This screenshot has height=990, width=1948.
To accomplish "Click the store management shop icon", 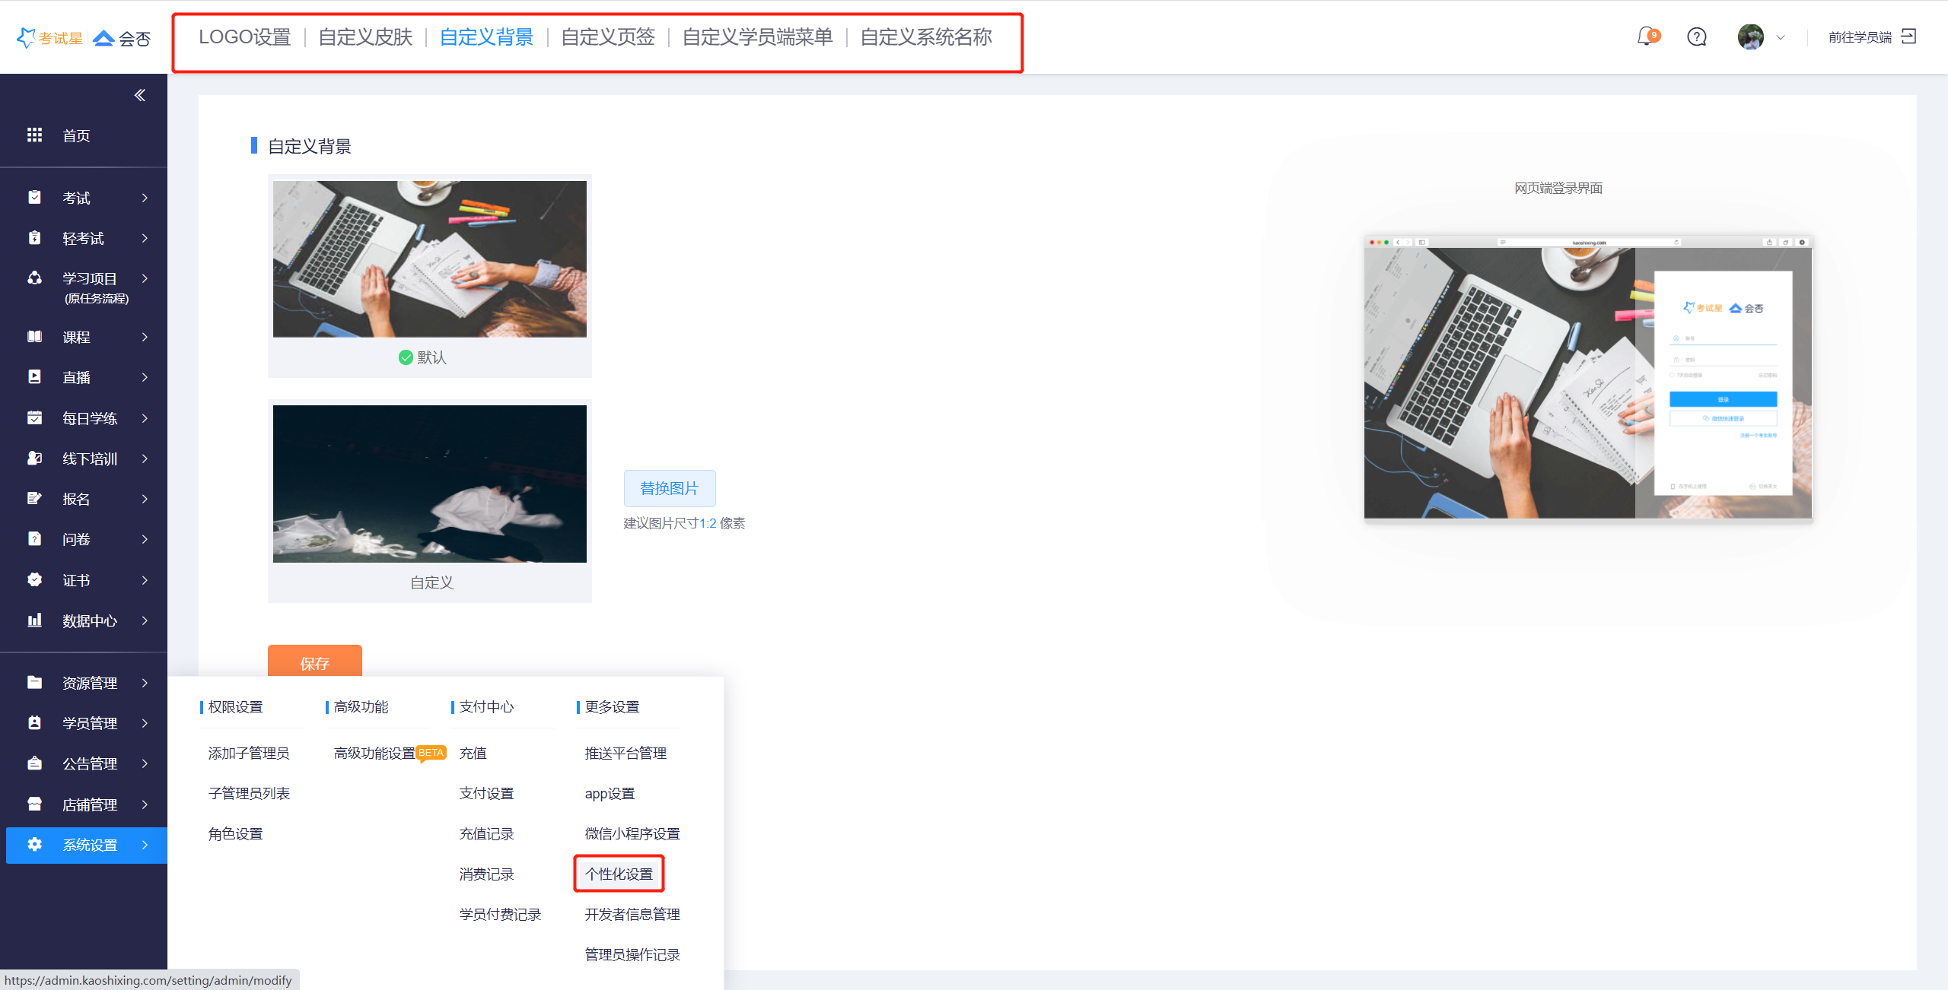I will point(34,804).
